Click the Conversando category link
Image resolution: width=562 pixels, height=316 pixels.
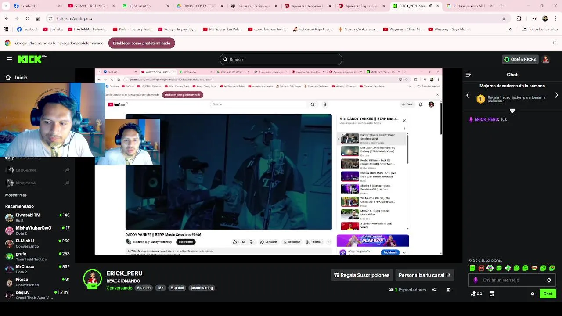[x=119, y=288]
